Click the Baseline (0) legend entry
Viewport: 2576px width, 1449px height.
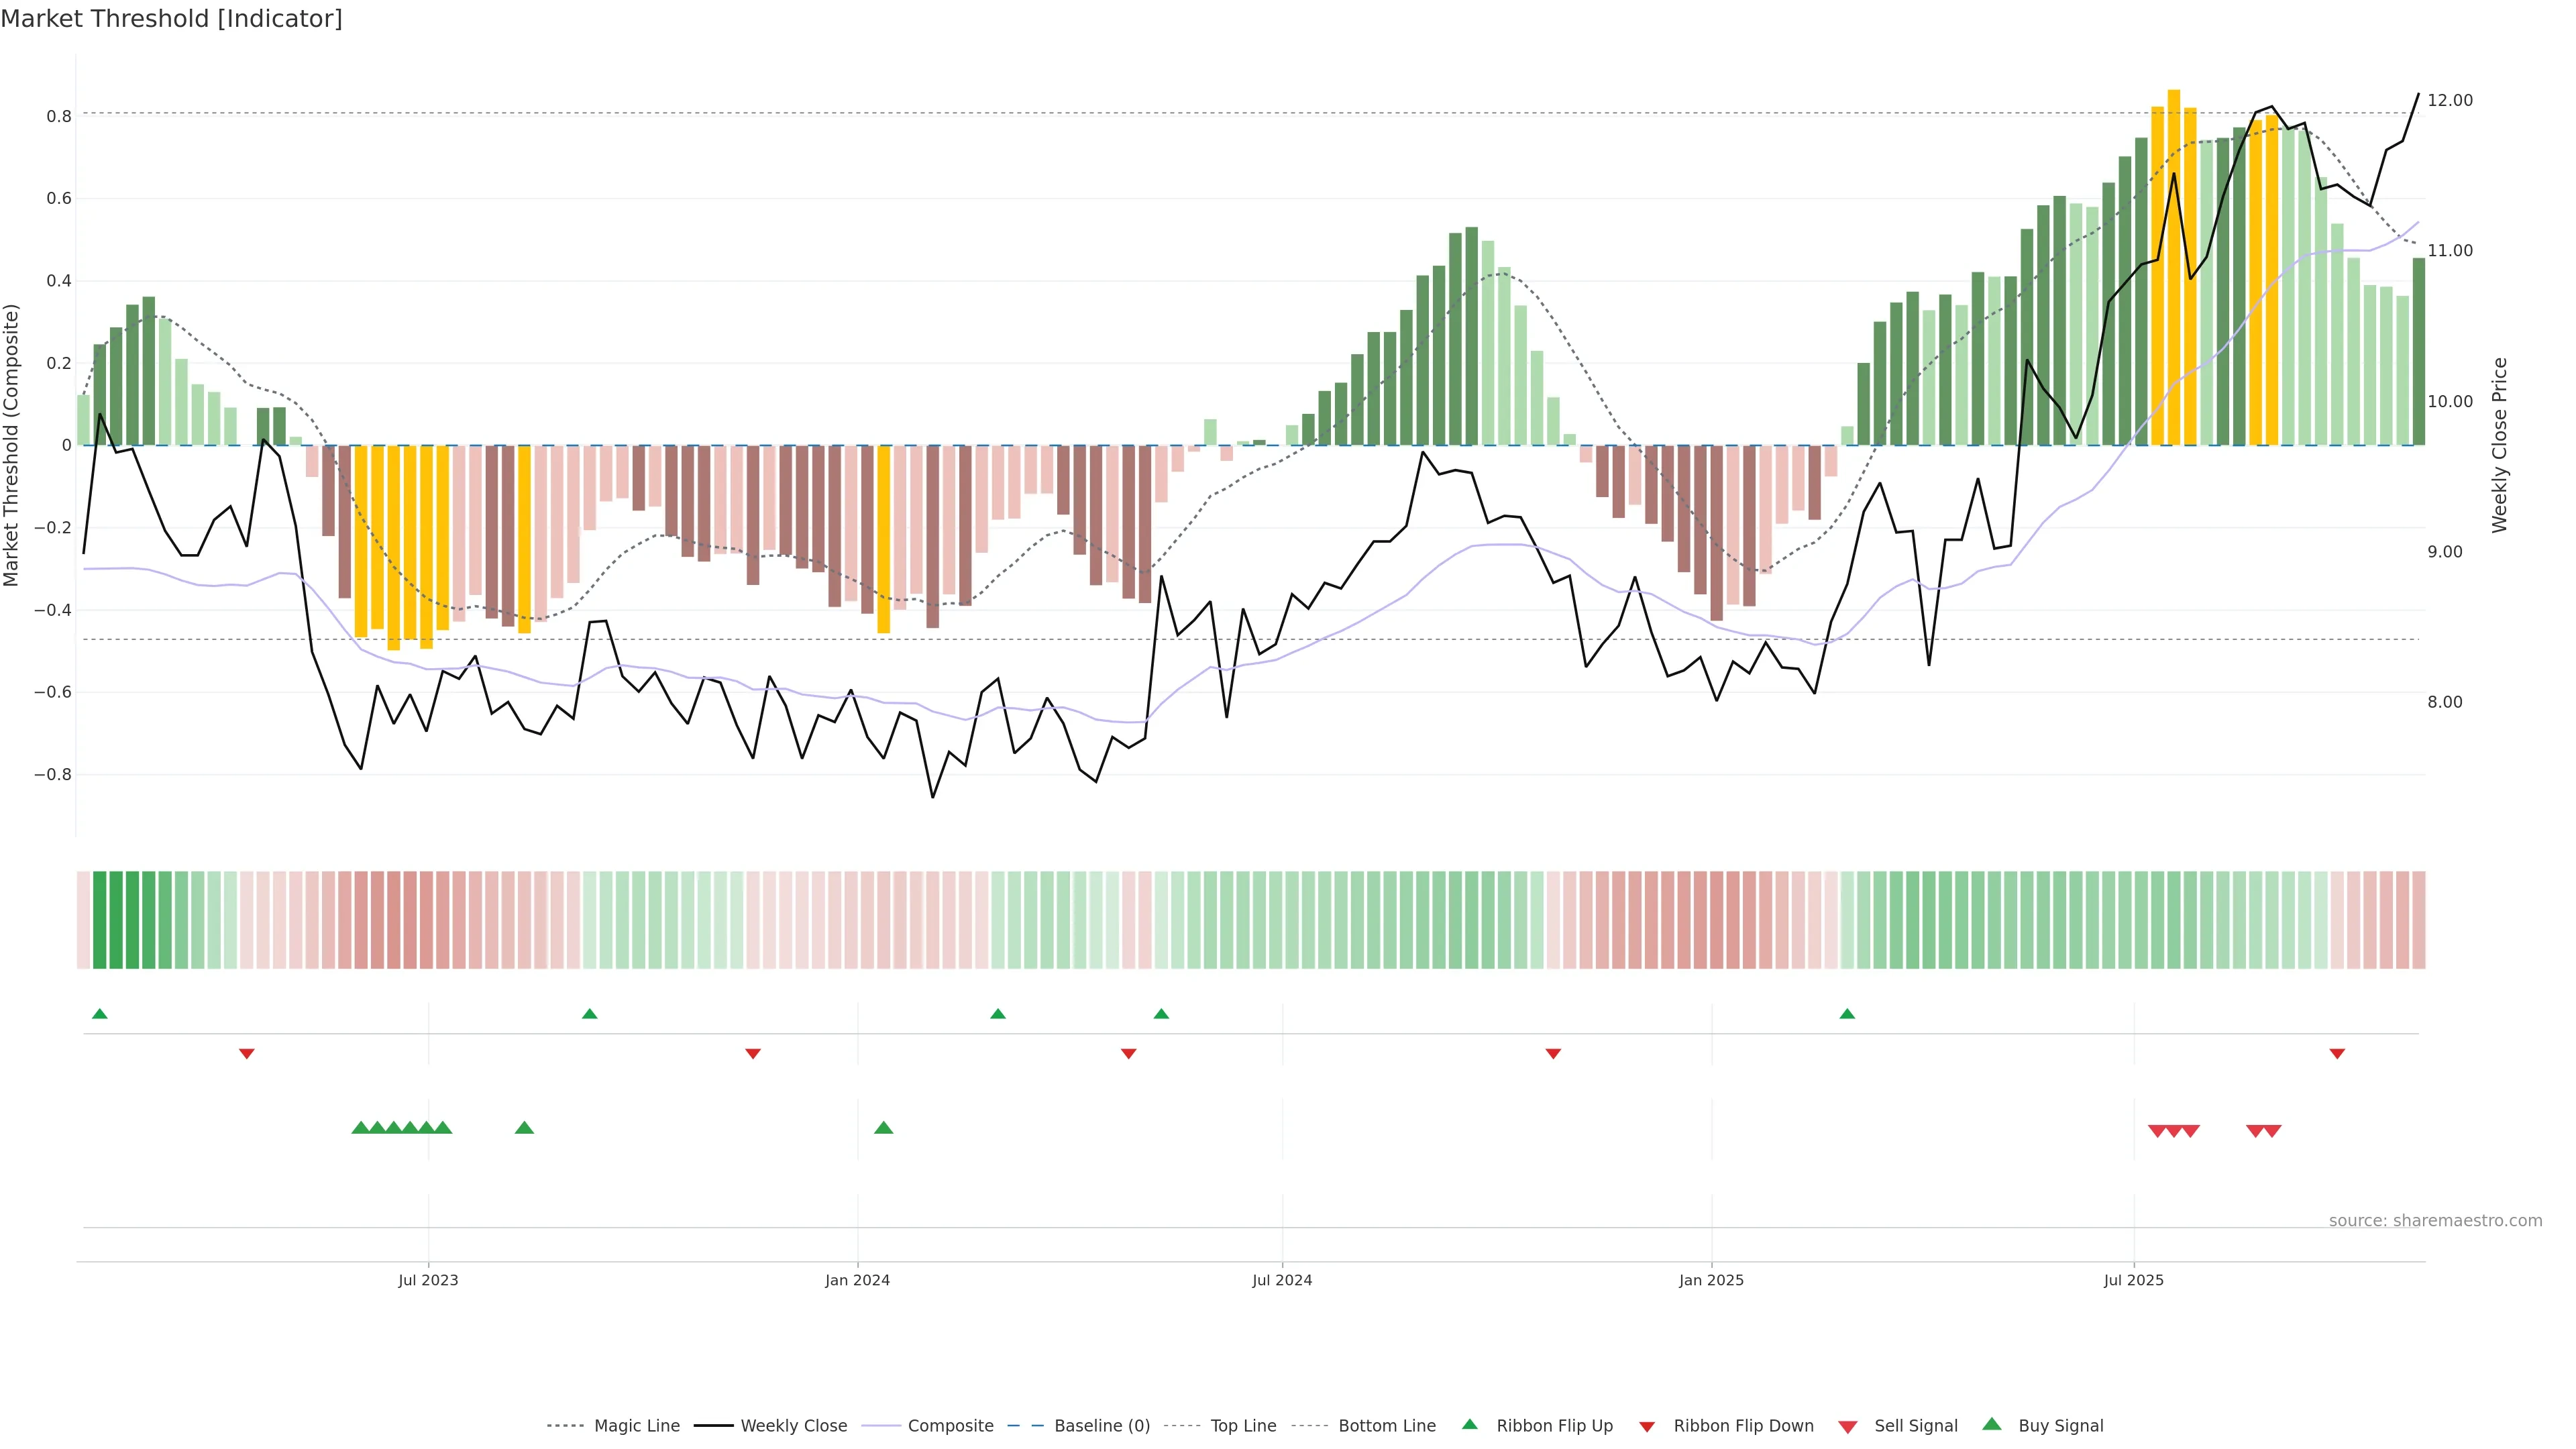pyautogui.click(x=1102, y=1426)
